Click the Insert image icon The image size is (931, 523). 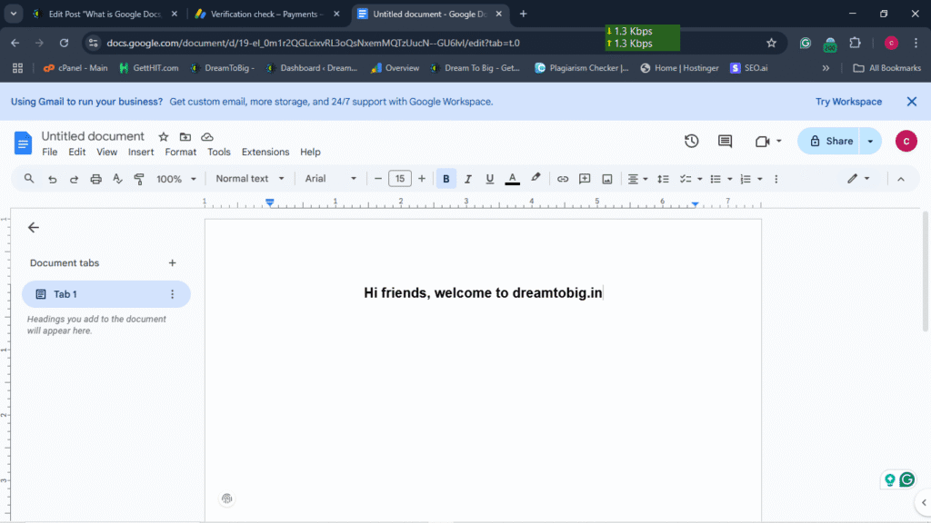coord(606,179)
